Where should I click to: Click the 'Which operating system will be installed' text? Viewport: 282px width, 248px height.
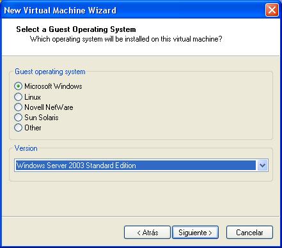pos(126,39)
